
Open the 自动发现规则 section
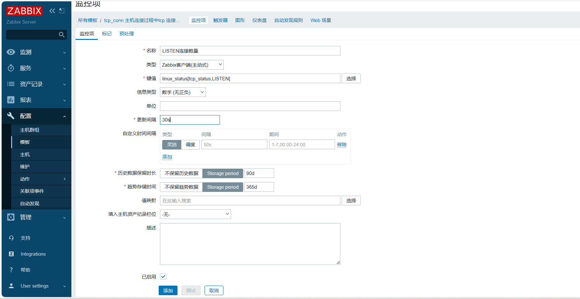click(x=289, y=20)
